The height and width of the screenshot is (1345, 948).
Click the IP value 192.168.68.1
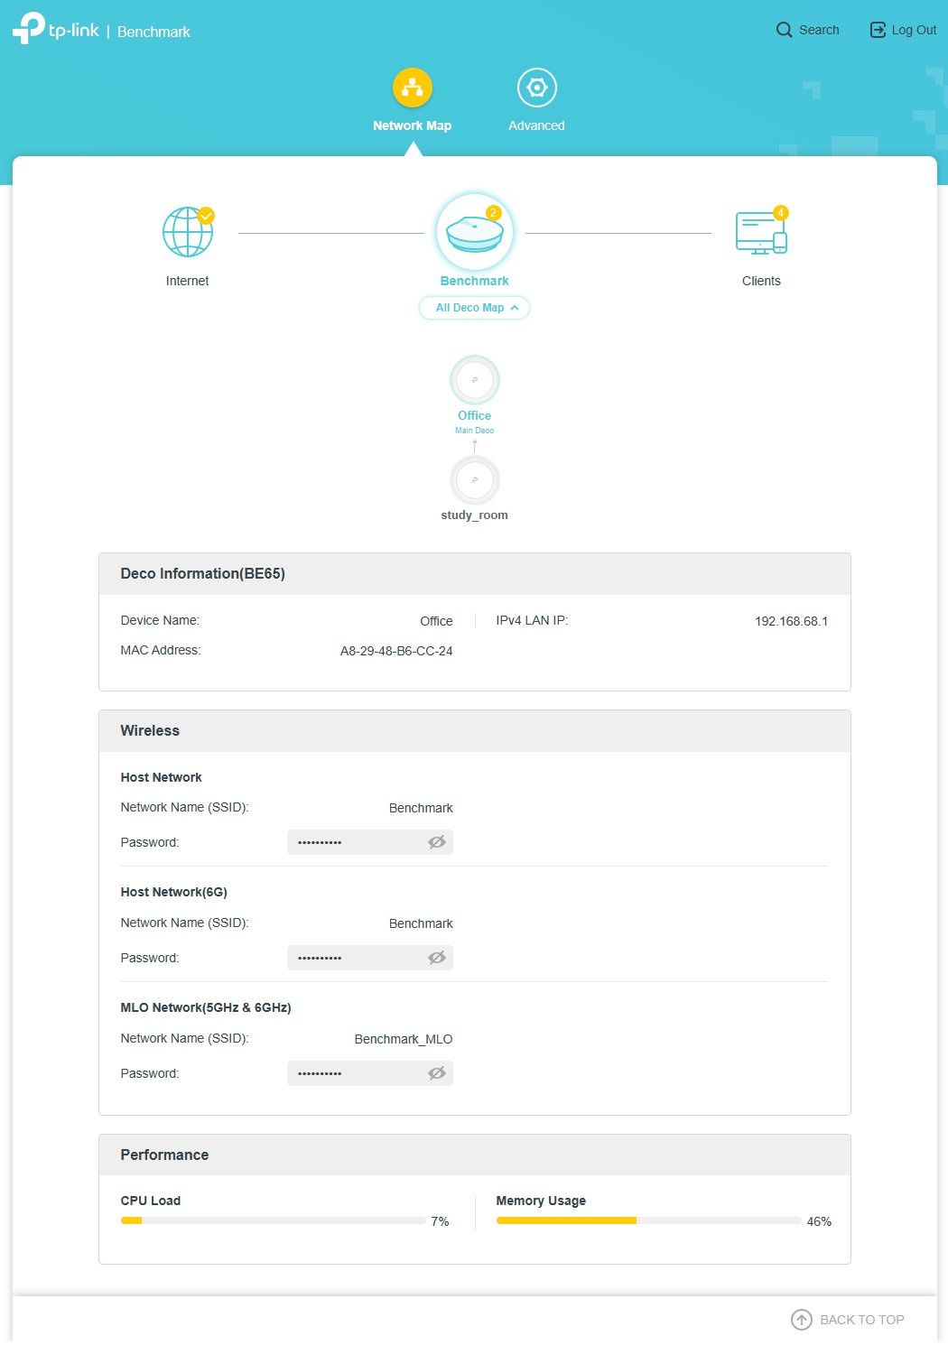point(792,621)
